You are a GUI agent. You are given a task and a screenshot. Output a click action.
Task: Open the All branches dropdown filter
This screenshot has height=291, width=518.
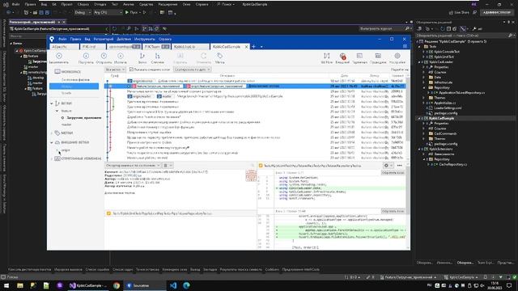pos(115,70)
